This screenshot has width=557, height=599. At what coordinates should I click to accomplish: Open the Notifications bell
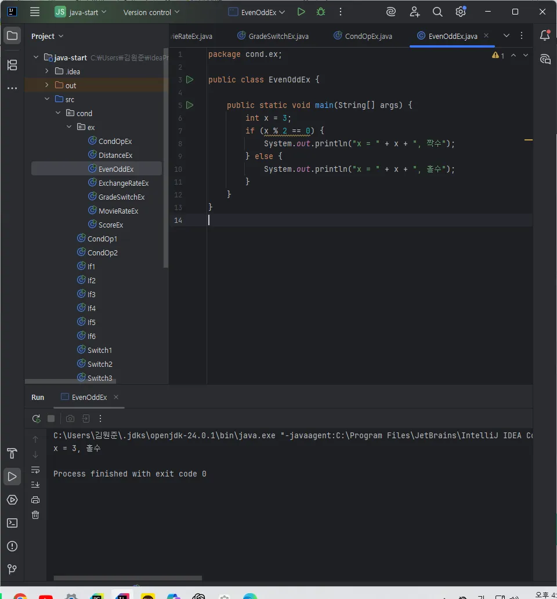coord(545,35)
